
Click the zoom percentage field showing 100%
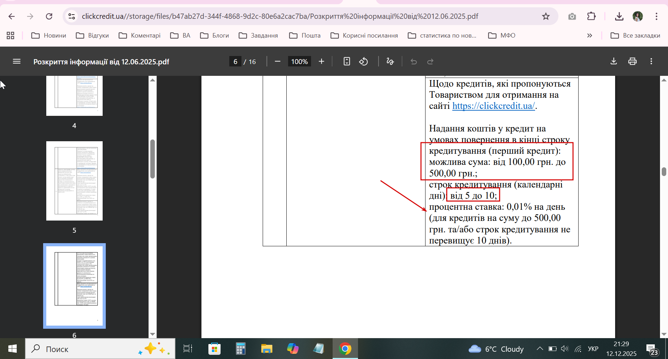299,62
